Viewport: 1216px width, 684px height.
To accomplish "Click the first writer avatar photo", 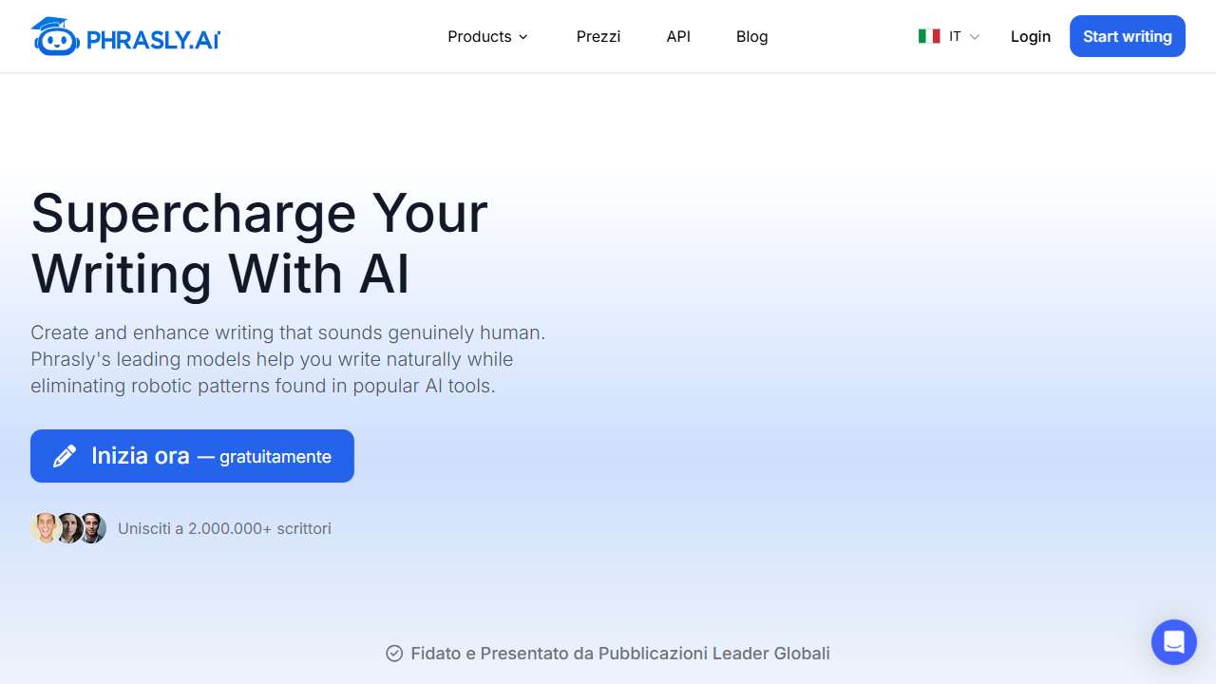I will pyautogui.click(x=45, y=528).
